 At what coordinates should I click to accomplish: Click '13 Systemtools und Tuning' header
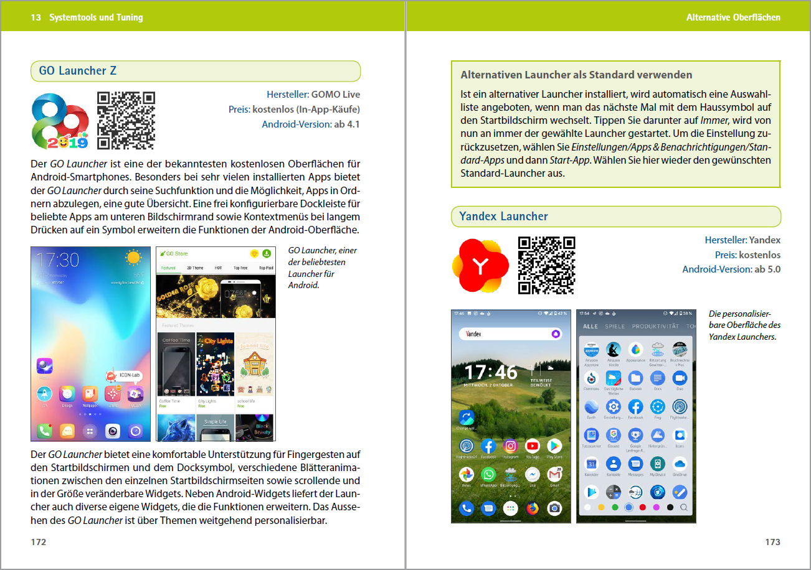click(x=87, y=17)
